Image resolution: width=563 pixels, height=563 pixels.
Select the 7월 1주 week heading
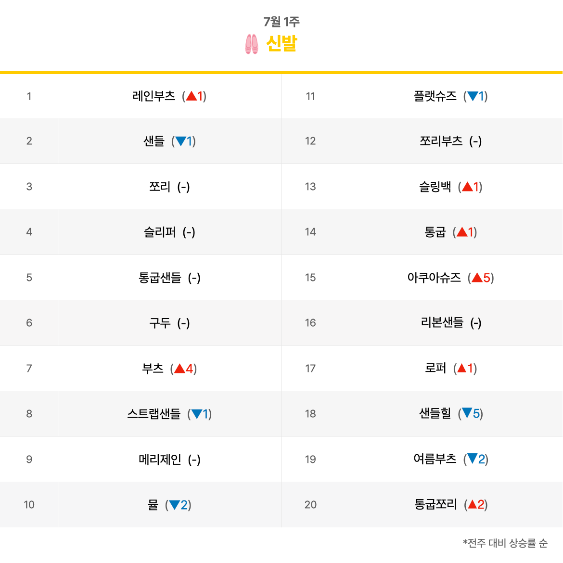pyautogui.click(x=281, y=22)
